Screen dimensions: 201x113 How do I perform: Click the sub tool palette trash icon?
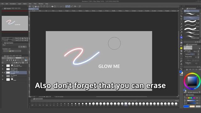[200, 42]
